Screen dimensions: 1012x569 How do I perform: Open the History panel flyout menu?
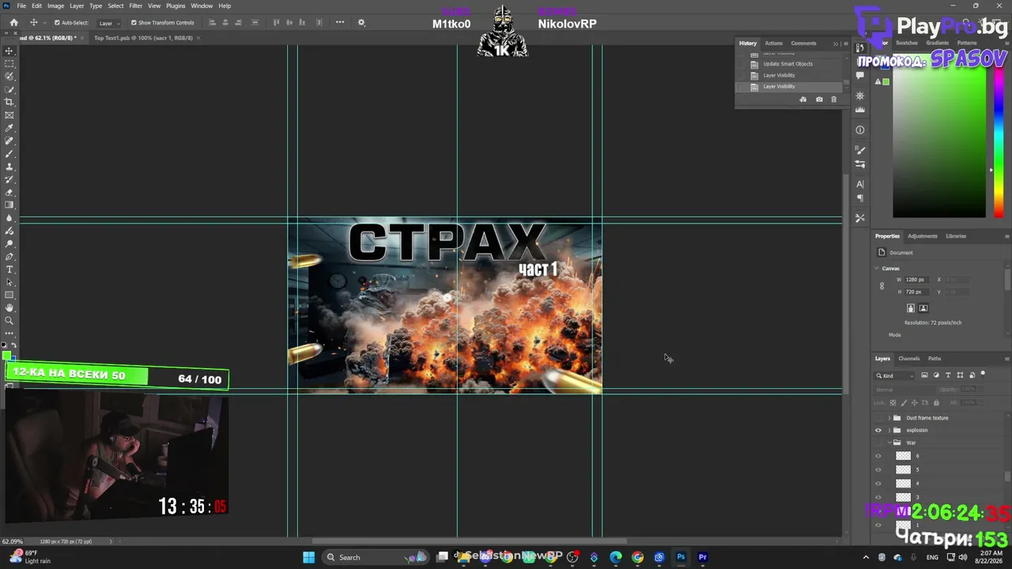point(845,43)
